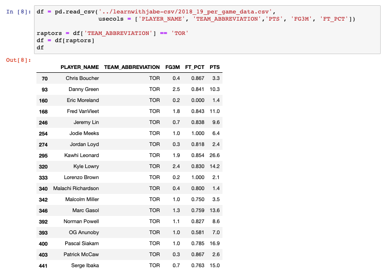Click inside the code cell input area

point(207,30)
